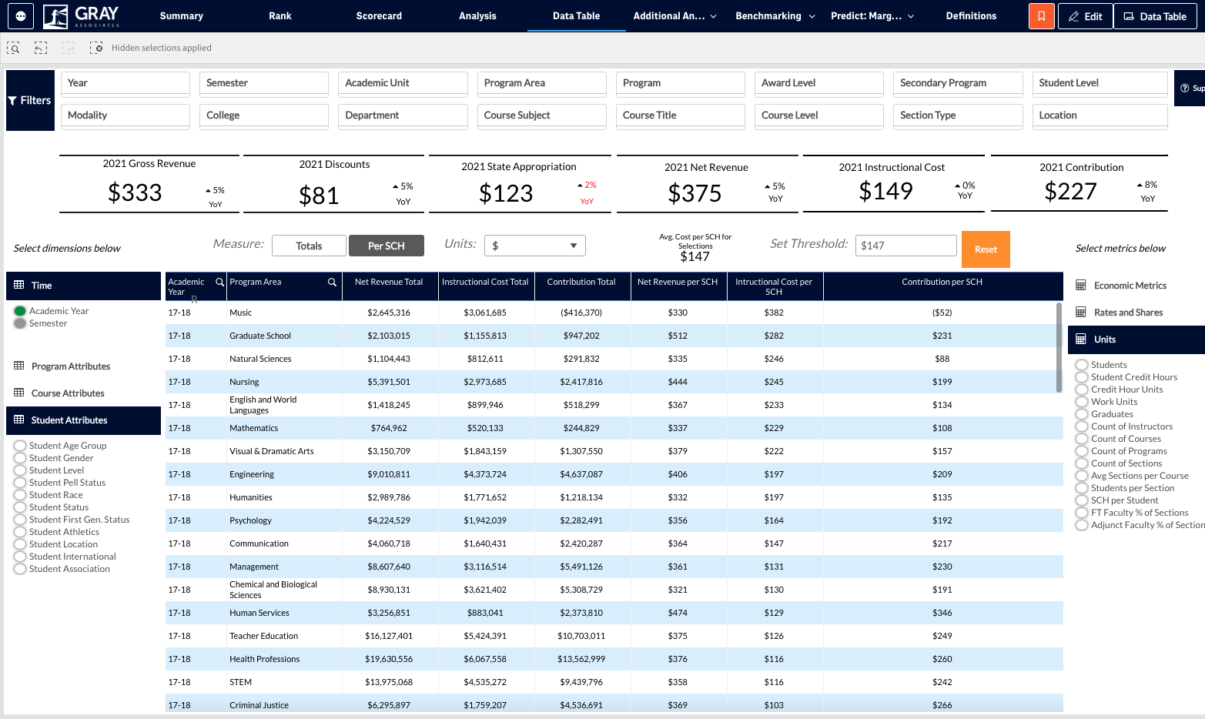This screenshot has height=719, width=1205.
Task: Activate the smart search selection tool icon
Action: coord(13,48)
